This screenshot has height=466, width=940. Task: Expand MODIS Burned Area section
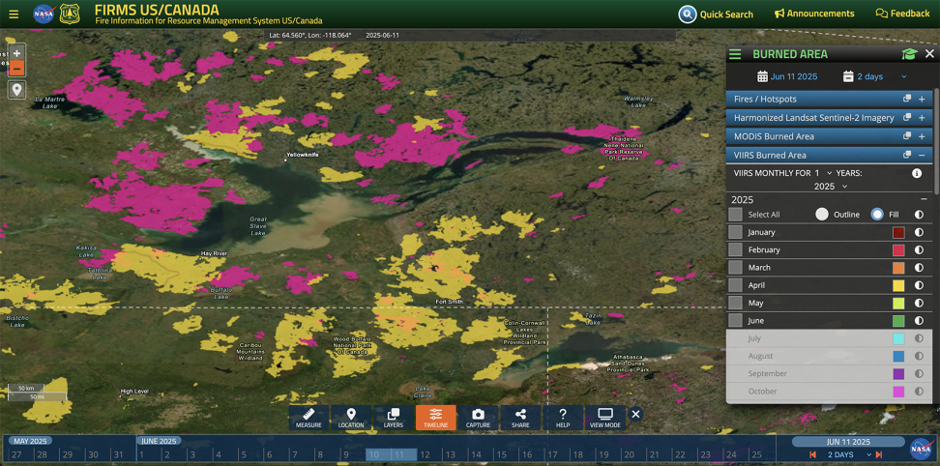click(922, 136)
